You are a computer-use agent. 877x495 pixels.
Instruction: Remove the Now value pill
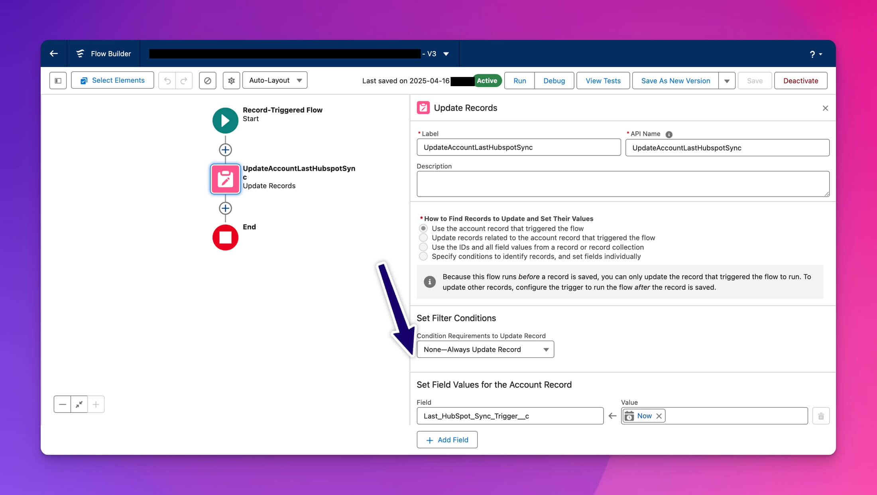659,416
